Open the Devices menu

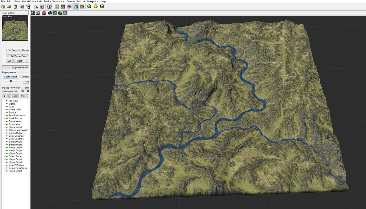[71, 1]
